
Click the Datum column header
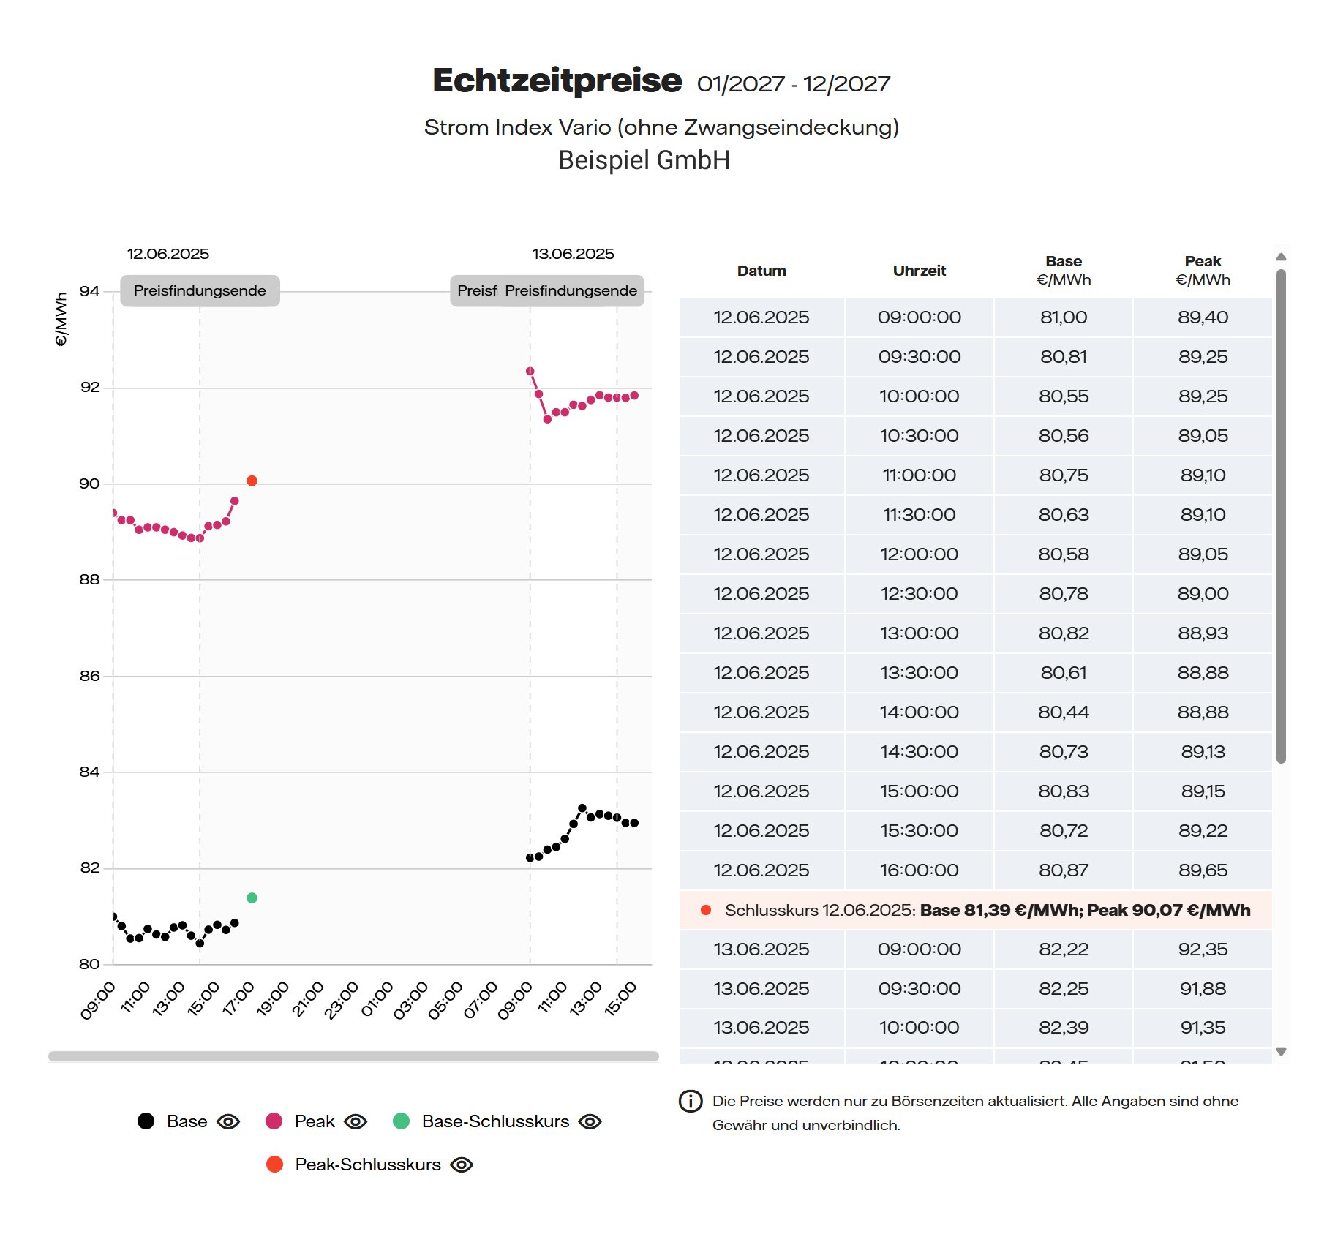tap(761, 271)
